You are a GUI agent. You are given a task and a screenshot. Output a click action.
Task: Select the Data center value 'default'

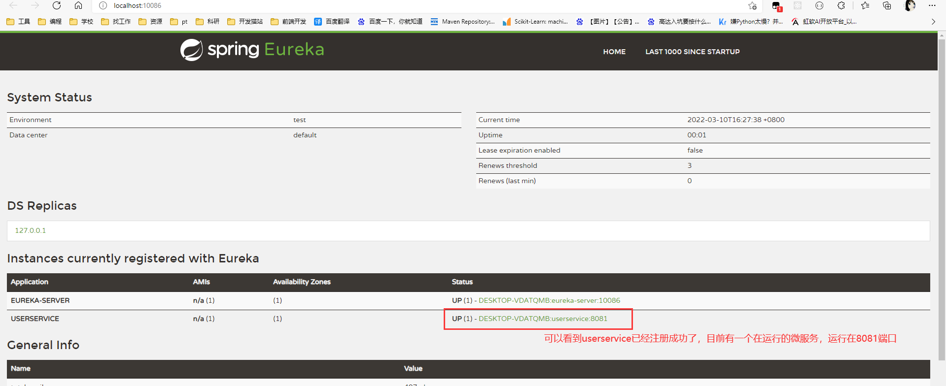305,135
